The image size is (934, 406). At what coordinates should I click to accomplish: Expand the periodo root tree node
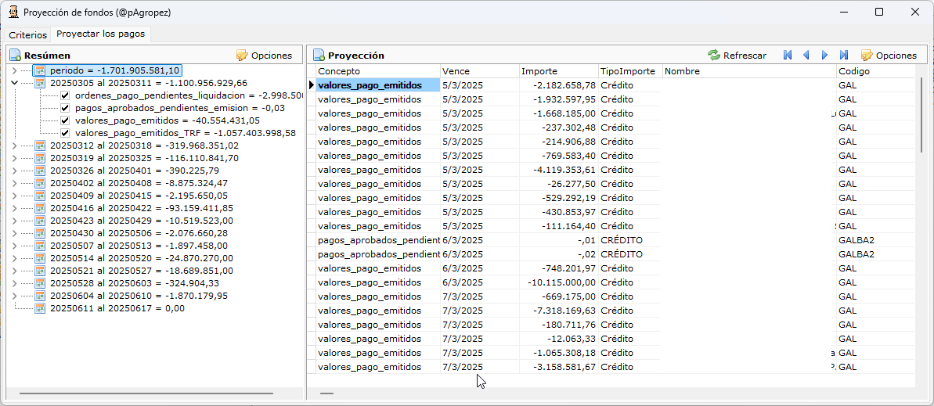coord(15,70)
